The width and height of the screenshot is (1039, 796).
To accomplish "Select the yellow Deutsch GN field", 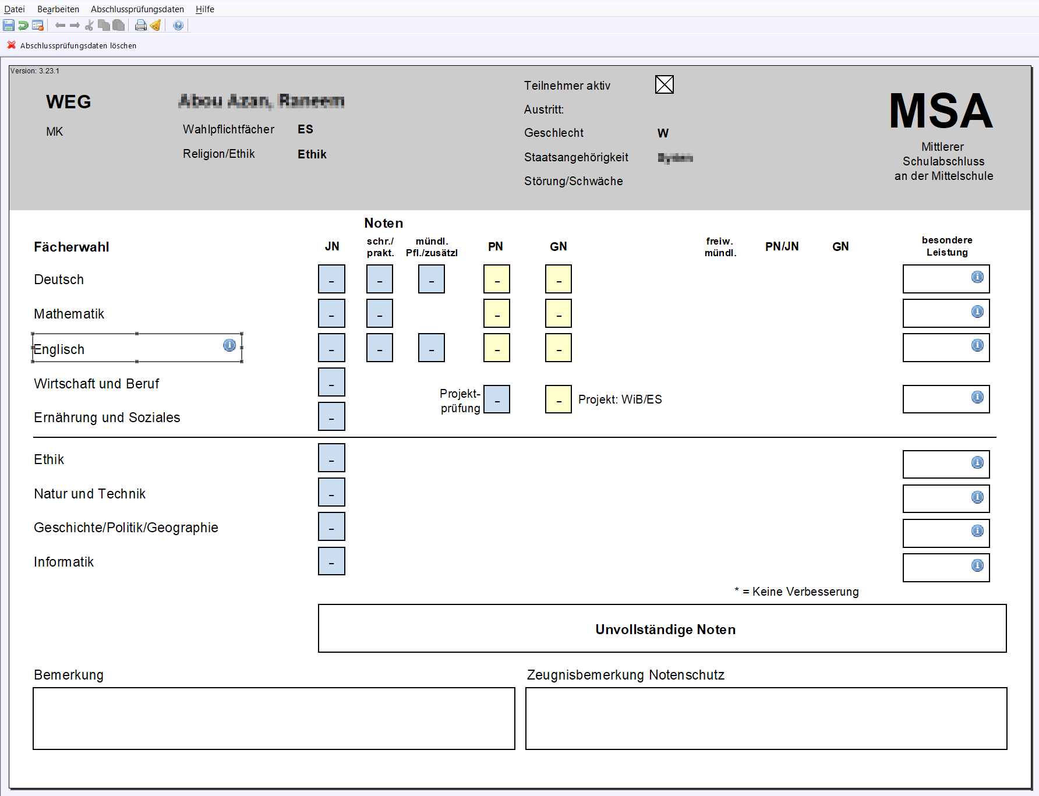I will 559,279.
